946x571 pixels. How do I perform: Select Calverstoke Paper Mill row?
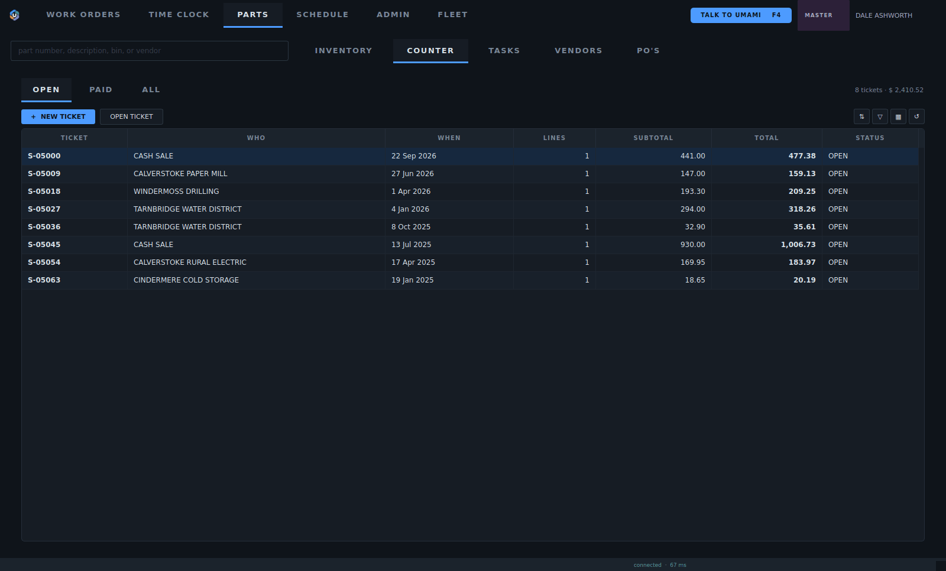tap(470, 174)
